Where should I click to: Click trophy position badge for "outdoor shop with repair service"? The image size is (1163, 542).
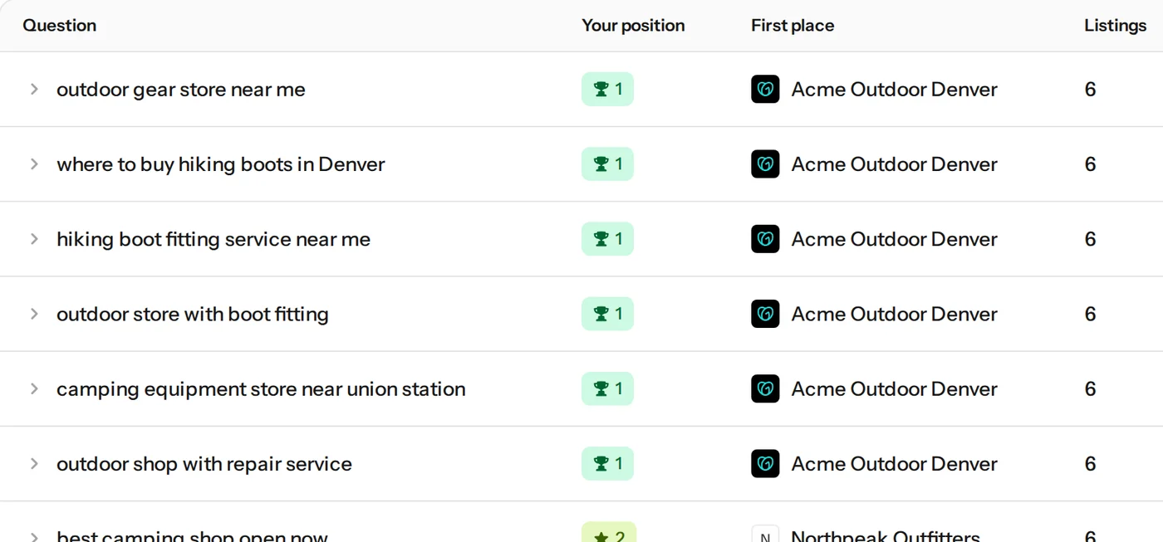click(607, 463)
